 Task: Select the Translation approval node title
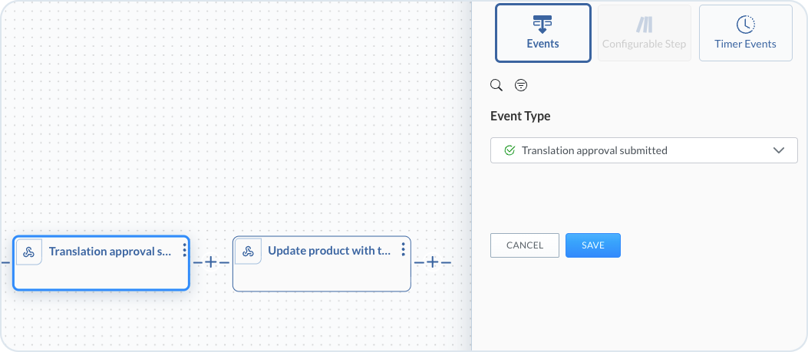coord(110,252)
